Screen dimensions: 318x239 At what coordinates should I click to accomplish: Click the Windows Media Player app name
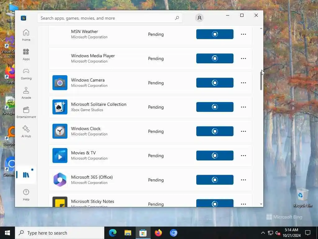click(x=93, y=56)
